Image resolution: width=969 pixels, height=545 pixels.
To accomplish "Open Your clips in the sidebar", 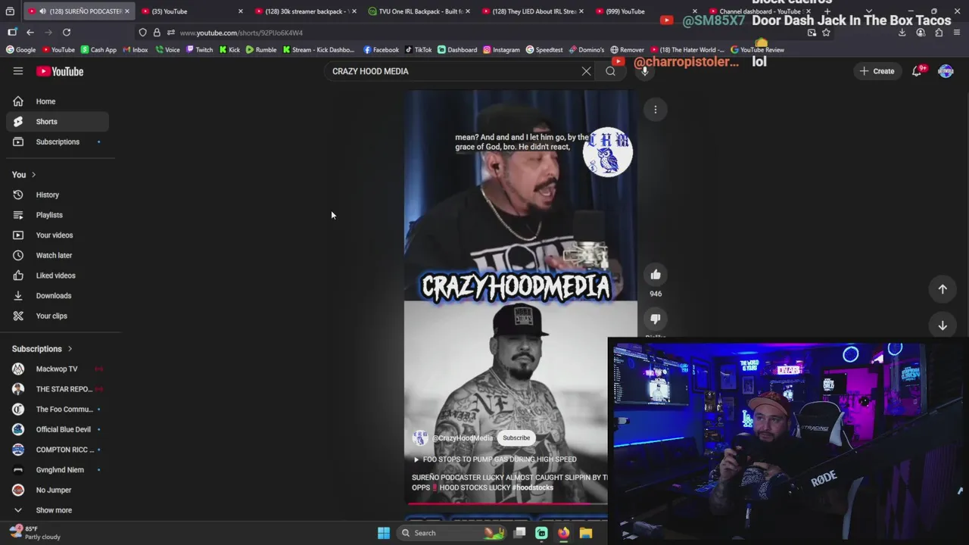I will point(58,316).
